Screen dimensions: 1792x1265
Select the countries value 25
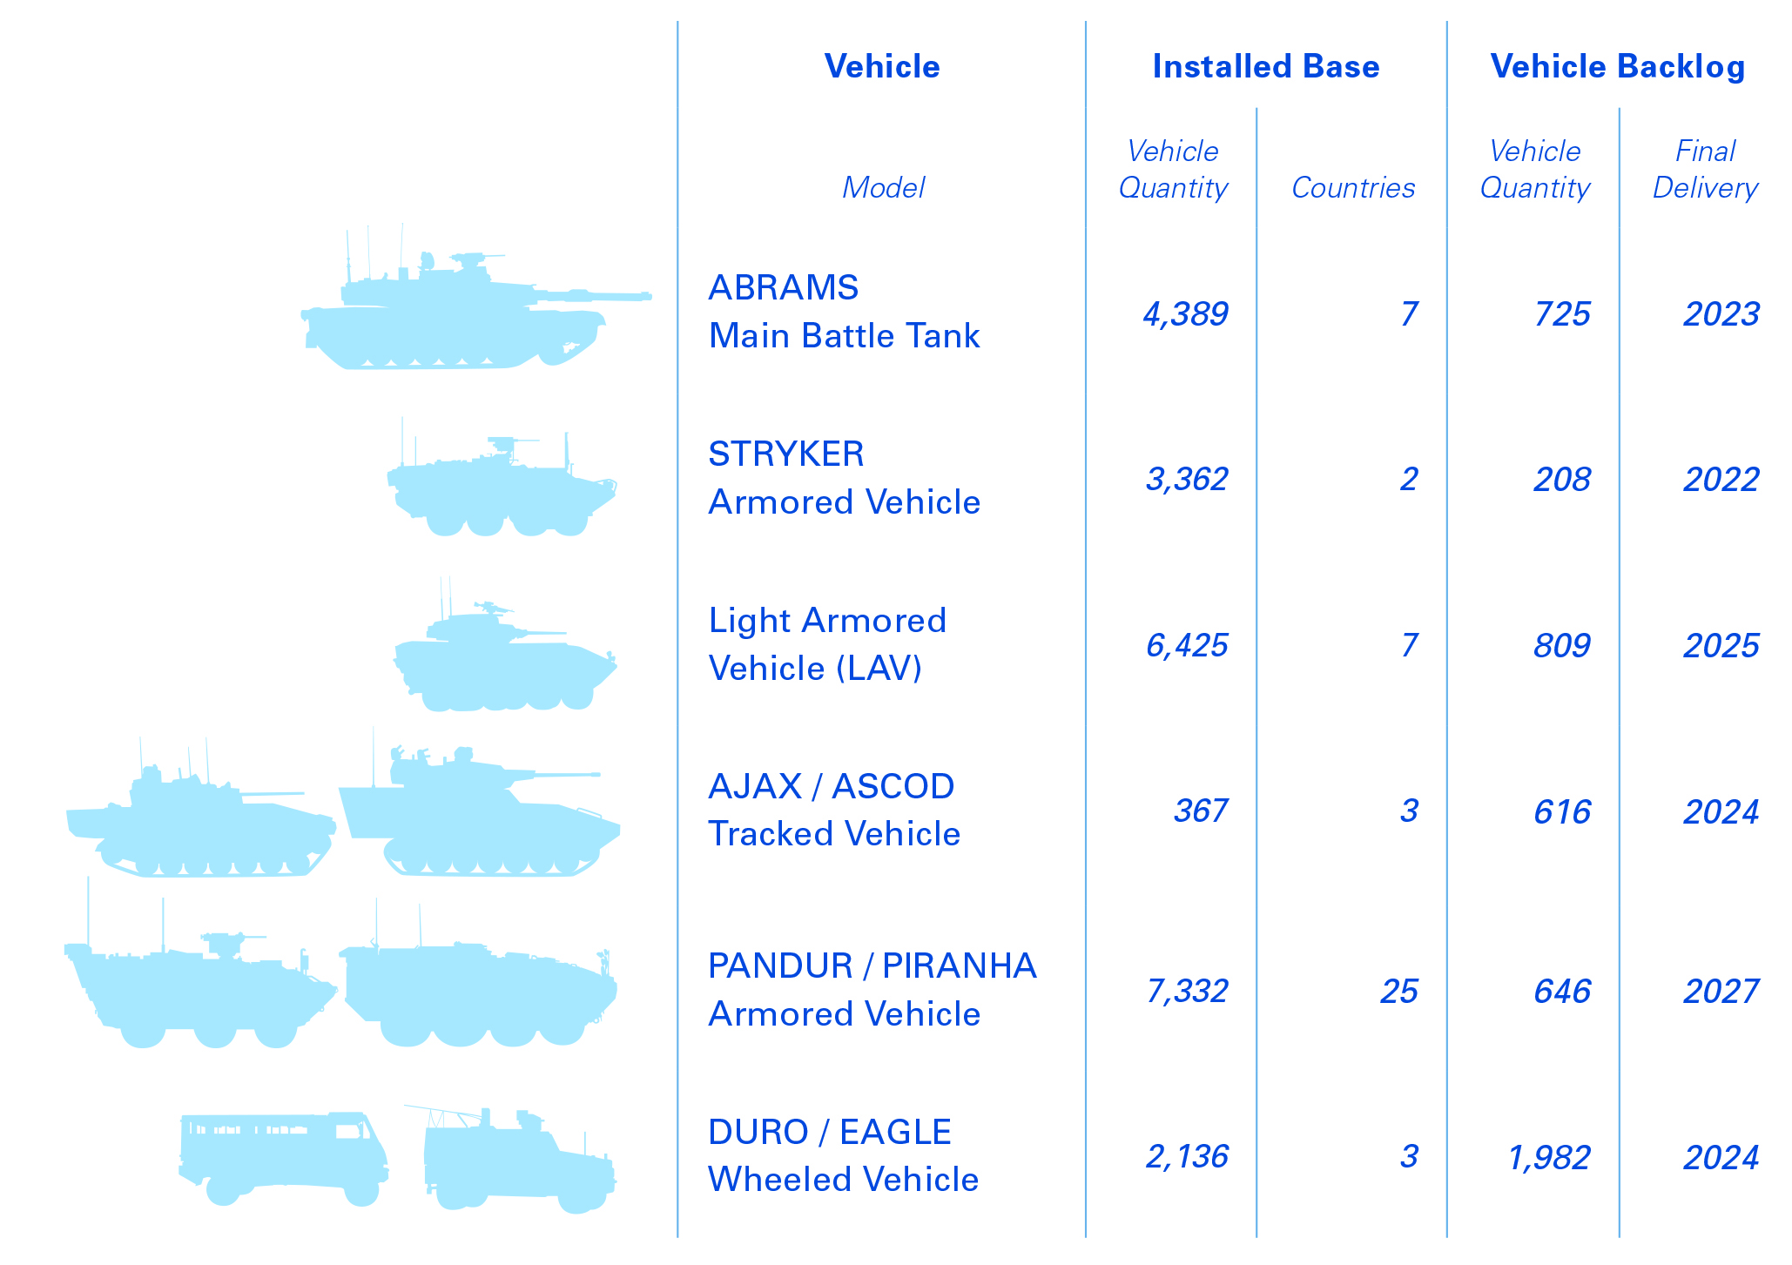point(1398,991)
